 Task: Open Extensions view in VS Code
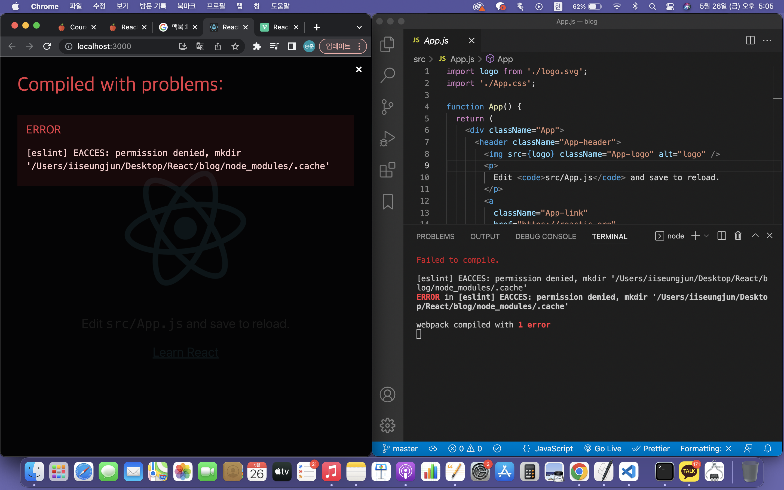pyautogui.click(x=387, y=170)
